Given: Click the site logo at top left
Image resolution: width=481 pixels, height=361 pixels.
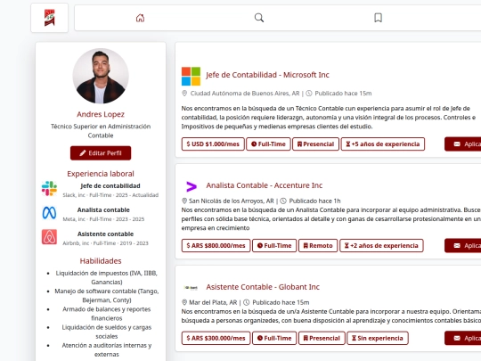Looking at the screenshot, I should 49,18.
